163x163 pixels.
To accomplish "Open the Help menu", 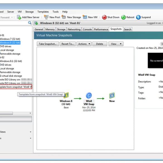I will tap(65, 12).
